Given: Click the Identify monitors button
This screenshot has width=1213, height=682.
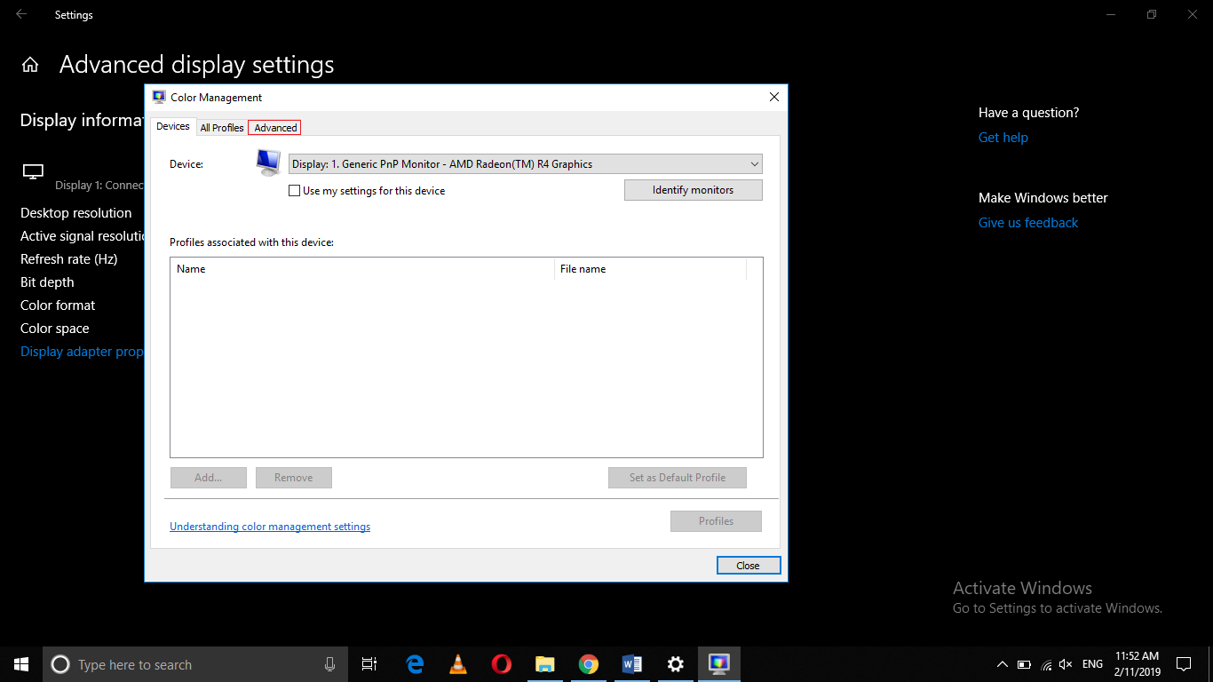Looking at the screenshot, I should coord(693,189).
